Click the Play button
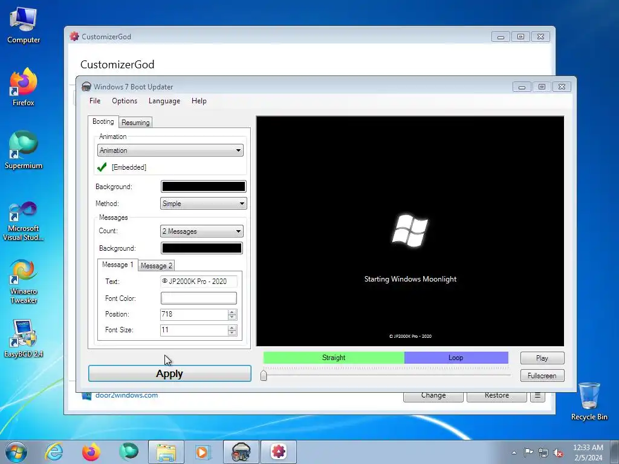619x464 pixels. coord(542,358)
